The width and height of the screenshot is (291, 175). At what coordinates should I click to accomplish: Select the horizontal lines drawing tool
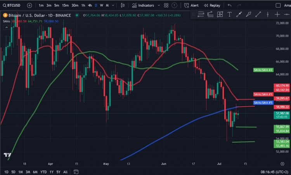point(201,14)
